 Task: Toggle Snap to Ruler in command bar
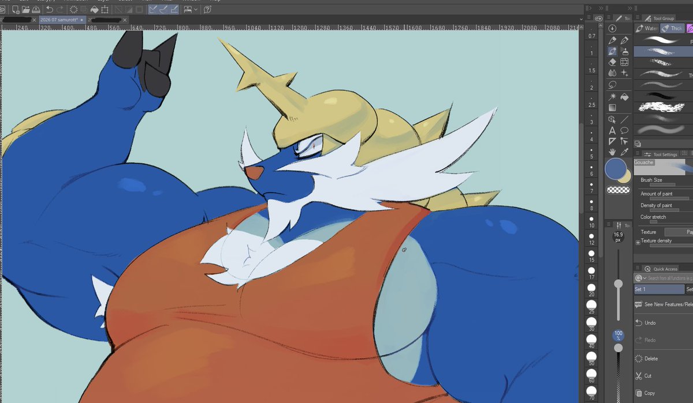click(x=153, y=9)
